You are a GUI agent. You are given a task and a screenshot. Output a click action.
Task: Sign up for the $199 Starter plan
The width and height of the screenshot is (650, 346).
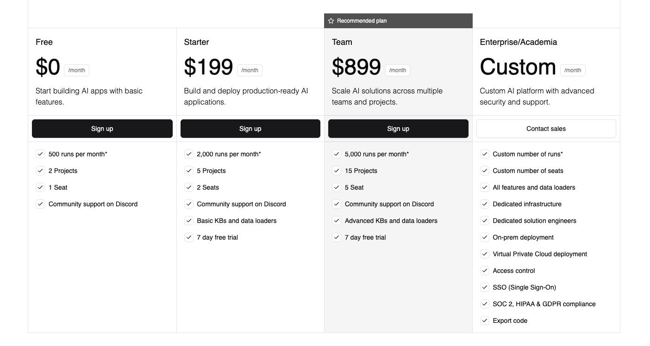(250, 129)
